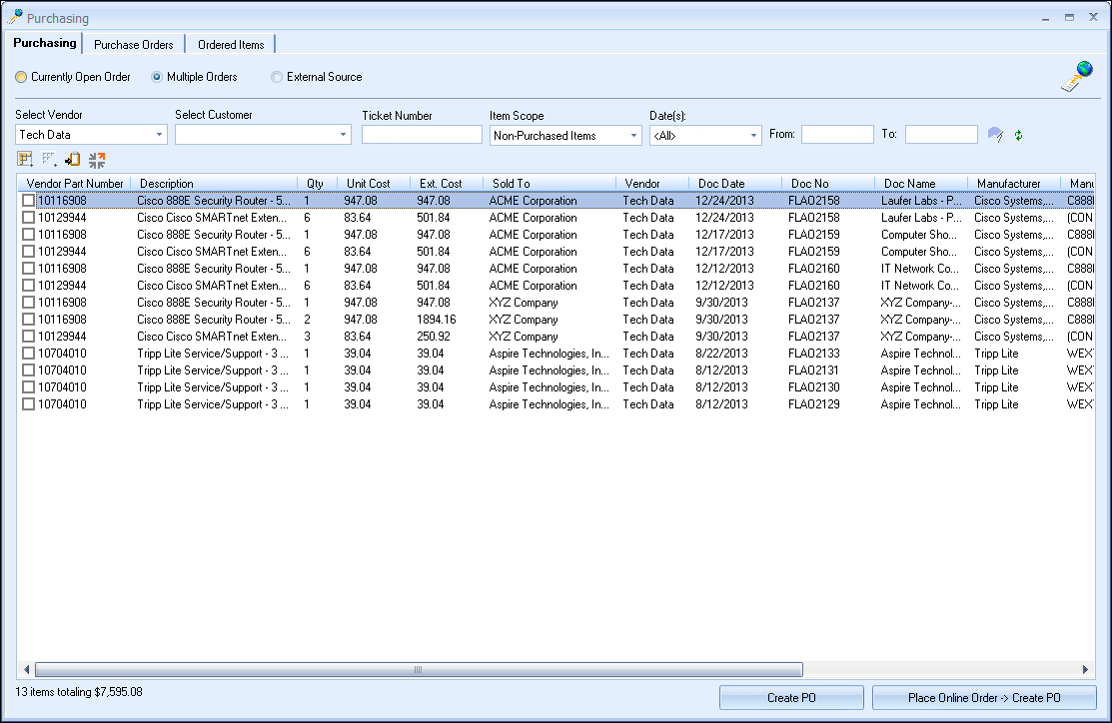Switch to the Ordered Items tab
The width and height of the screenshot is (1112, 723).
tap(231, 45)
